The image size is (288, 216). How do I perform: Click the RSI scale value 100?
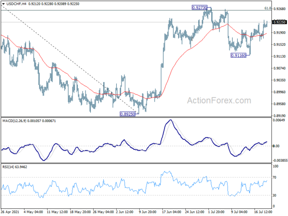pyautogui.click(x=276, y=166)
